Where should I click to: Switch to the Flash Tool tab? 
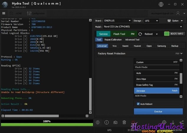pos(119,34)
